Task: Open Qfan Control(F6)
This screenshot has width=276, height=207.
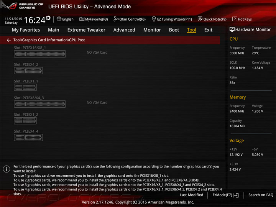Action: (130, 19)
